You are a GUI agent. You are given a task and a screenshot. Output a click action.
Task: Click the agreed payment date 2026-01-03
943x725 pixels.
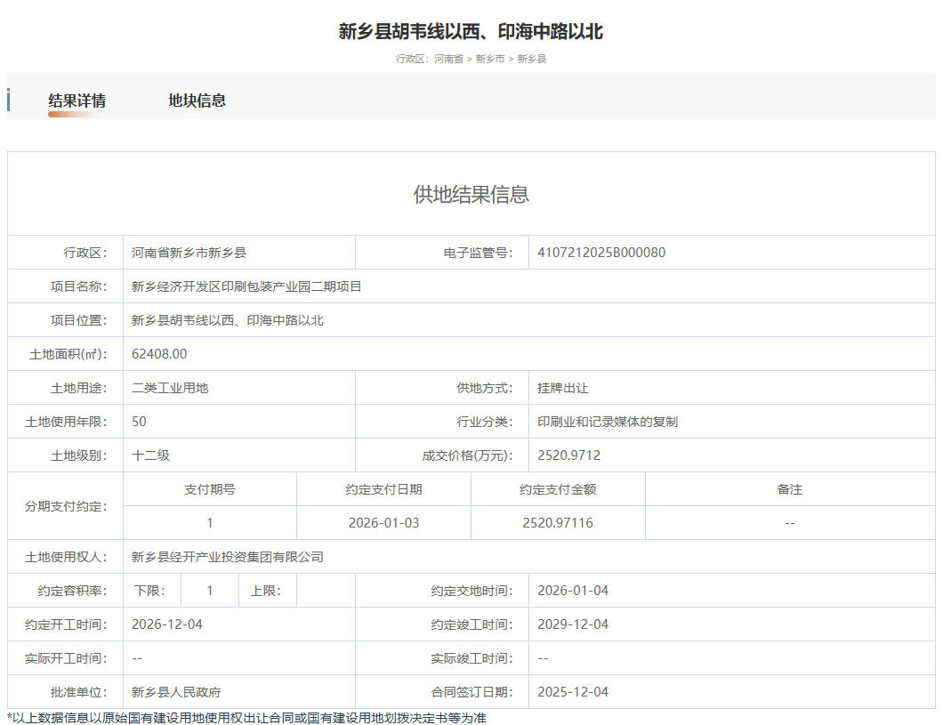click(383, 523)
